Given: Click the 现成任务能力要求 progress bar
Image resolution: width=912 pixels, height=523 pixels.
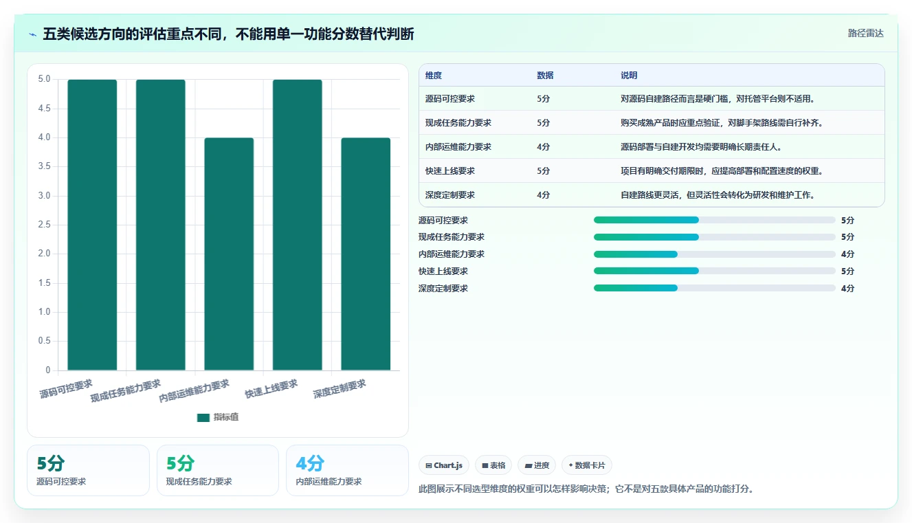Looking at the screenshot, I should pos(715,237).
